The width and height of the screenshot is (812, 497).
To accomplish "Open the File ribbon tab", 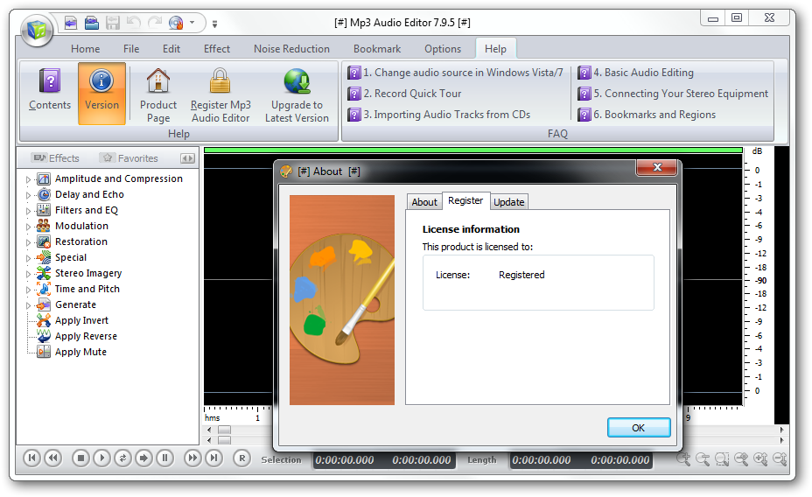I will coord(131,49).
